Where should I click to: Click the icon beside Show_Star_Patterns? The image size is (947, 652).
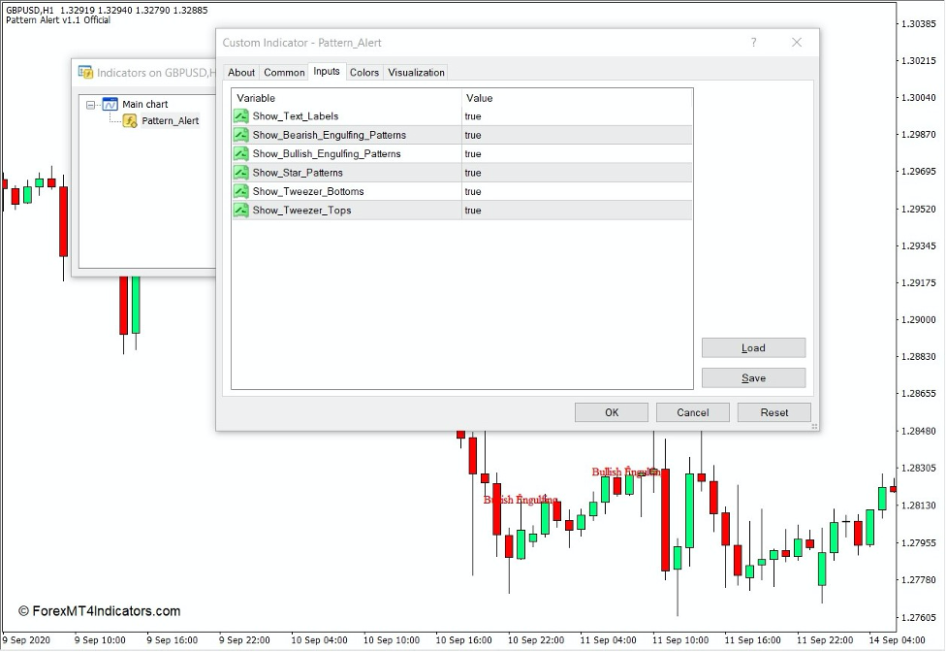click(x=240, y=173)
